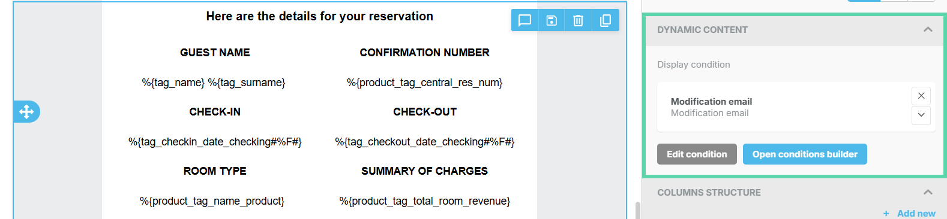Viewport: 947px width, 219px height.
Task: Select the reservation details heading text
Action: (320, 16)
